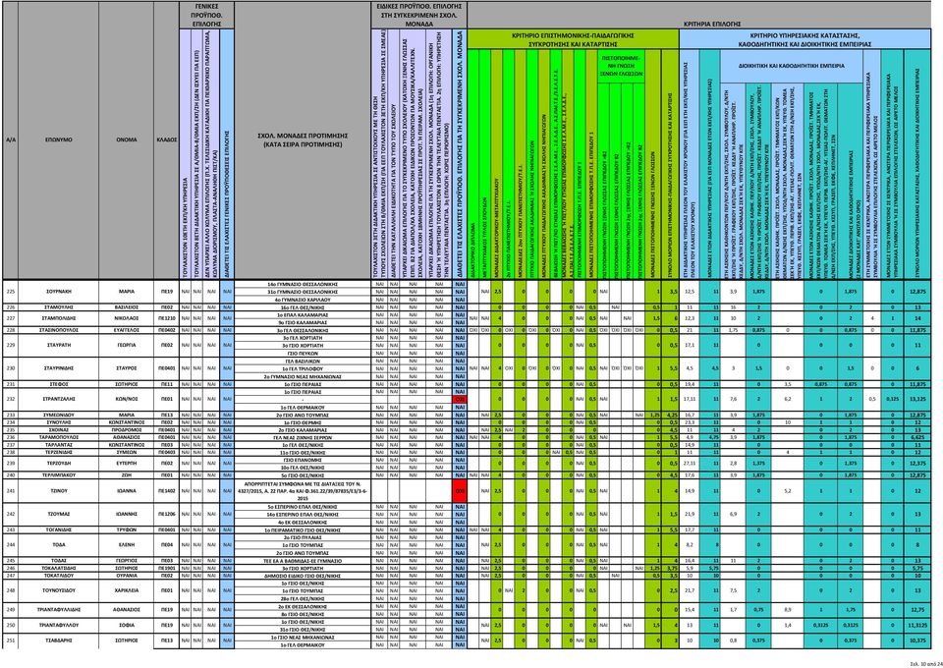
Task: Select surname cell ΤΣΑΒΔΑΡΗΣ
Action: [58, 640]
